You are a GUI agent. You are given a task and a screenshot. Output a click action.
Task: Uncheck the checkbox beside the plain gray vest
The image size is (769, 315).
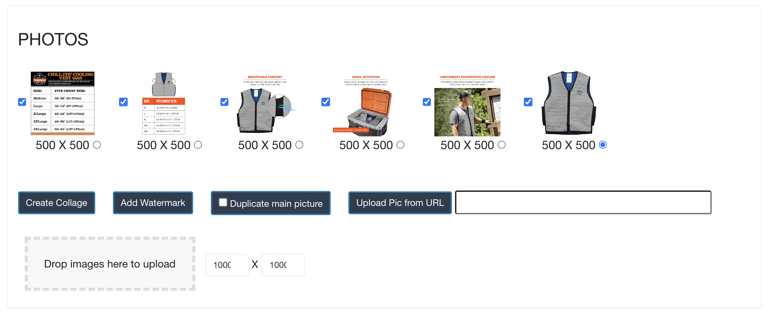[x=528, y=102]
